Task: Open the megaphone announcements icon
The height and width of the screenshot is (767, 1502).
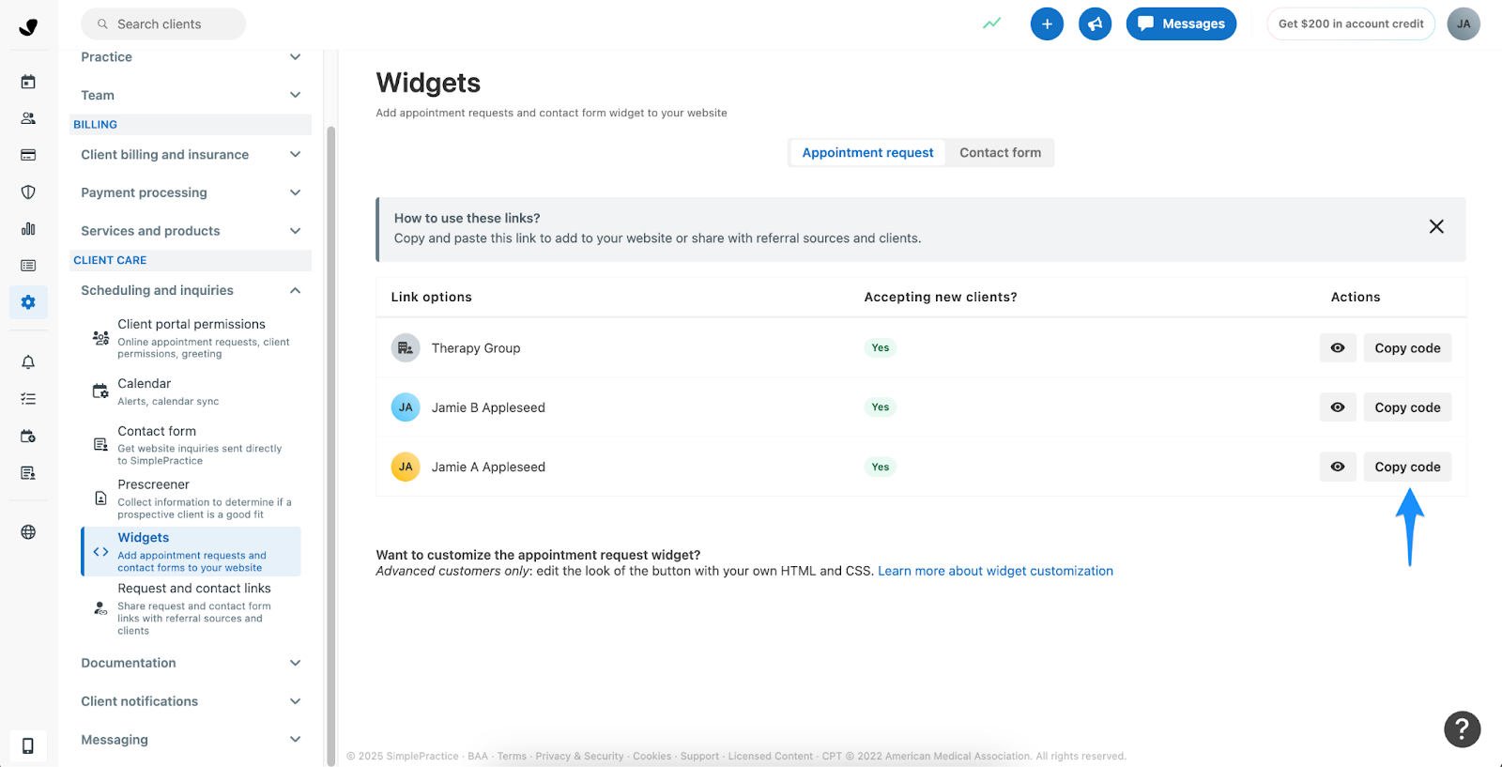Action: [1095, 23]
